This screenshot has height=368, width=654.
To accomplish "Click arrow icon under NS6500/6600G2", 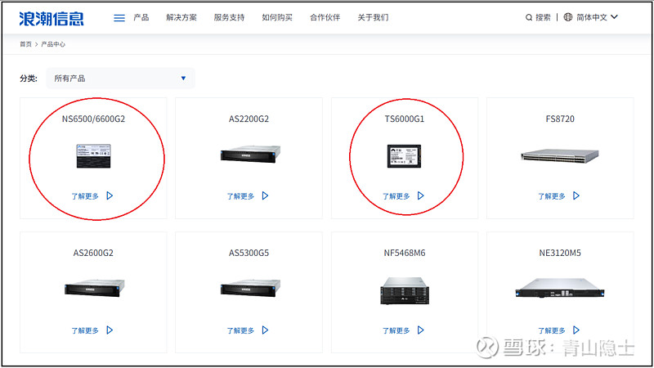I will pos(110,195).
